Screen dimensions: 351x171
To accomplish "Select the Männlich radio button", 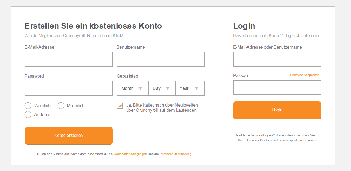I will pyautogui.click(x=61, y=106).
